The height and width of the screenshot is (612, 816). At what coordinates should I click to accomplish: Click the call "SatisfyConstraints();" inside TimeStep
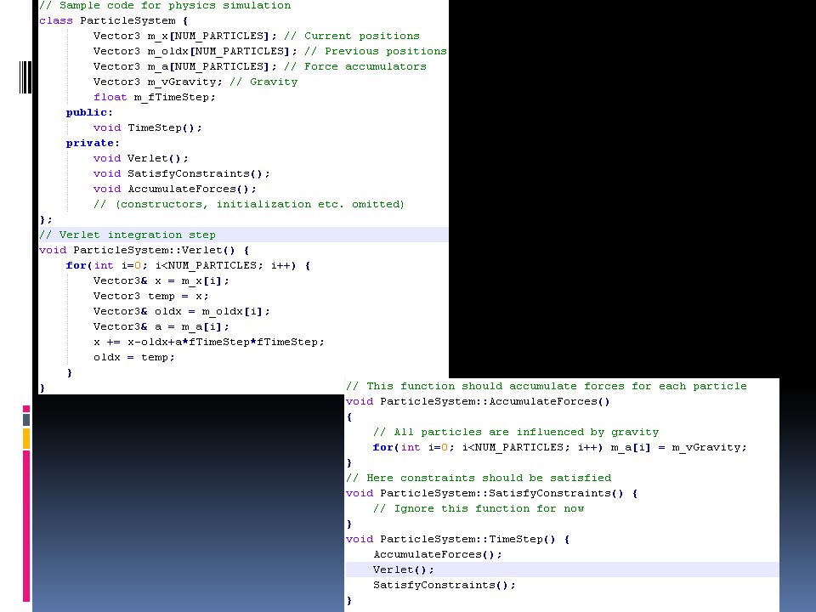[445, 586]
